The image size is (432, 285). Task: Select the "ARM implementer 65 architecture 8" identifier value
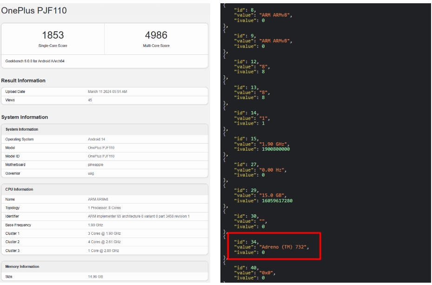pyautogui.click(x=139, y=217)
